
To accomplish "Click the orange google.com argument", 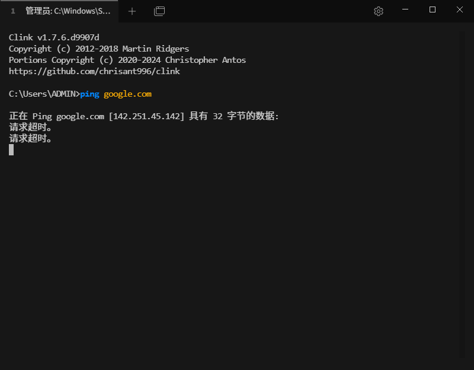I will pyautogui.click(x=127, y=94).
